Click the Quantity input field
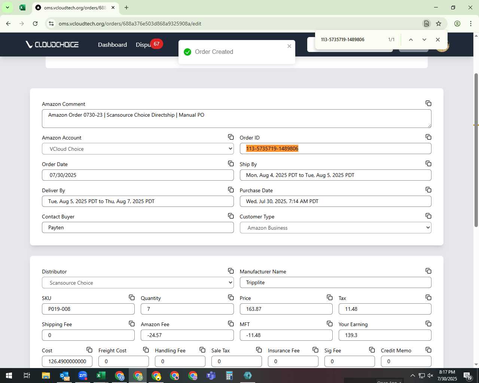479x383 pixels. 187,309
